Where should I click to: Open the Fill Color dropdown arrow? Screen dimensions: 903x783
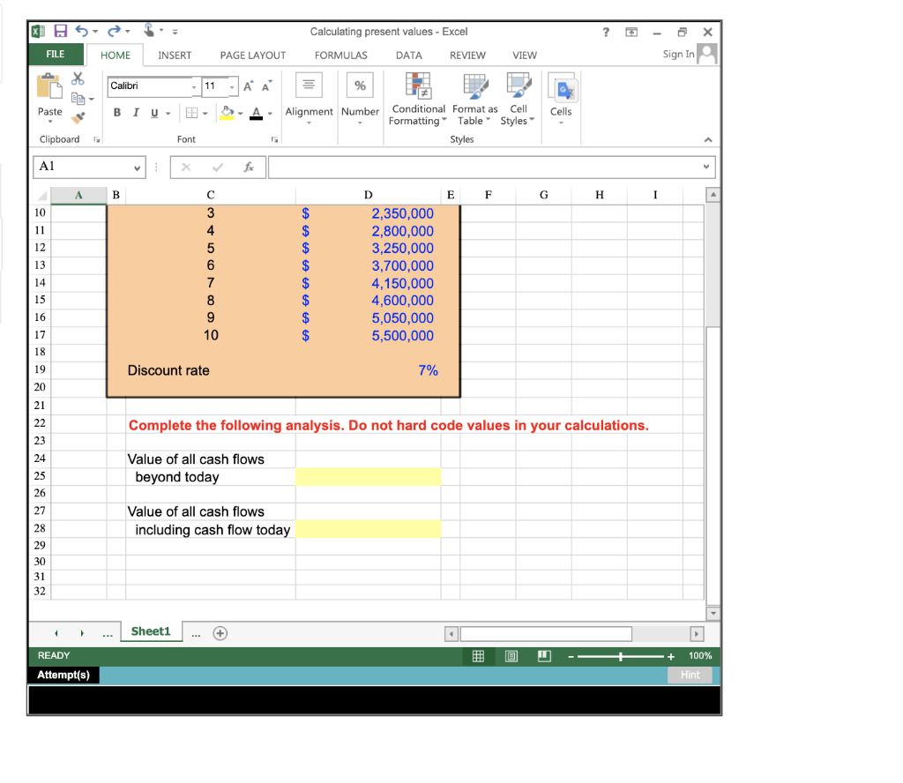pos(240,113)
